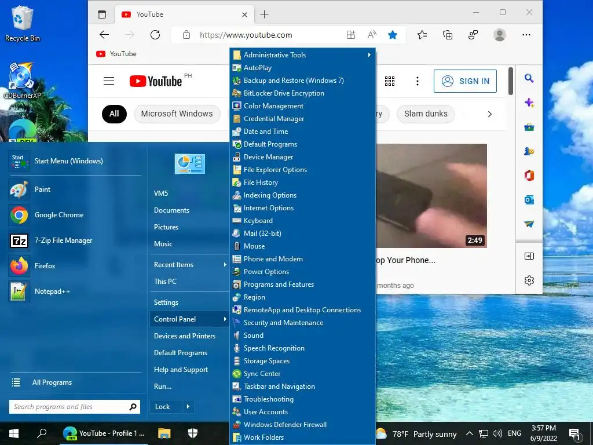Expand Recent Items submenu
This screenshot has height=445, width=593.
pos(225,264)
